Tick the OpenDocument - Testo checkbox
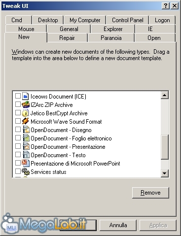 tap(18, 155)
